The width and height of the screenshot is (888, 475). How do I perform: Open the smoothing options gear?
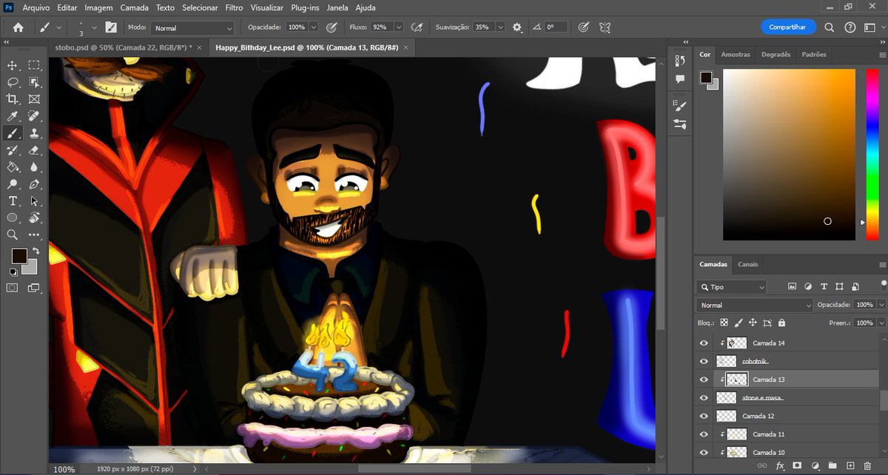(517, 27)
